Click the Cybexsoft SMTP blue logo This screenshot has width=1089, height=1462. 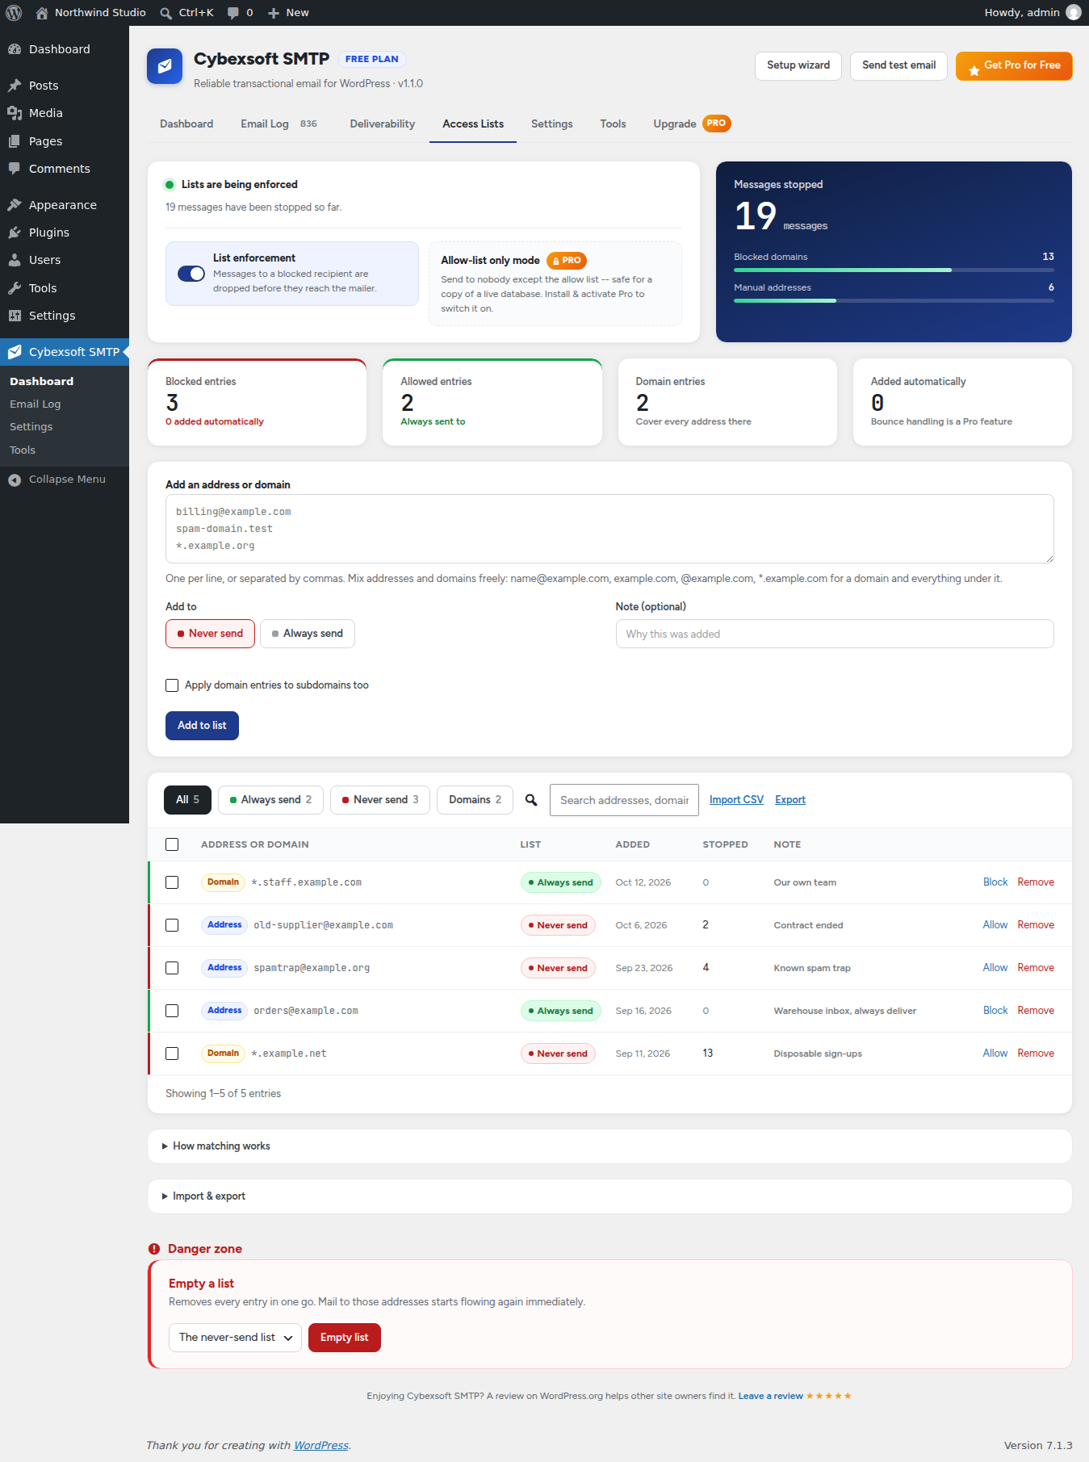tap(165, 66)
